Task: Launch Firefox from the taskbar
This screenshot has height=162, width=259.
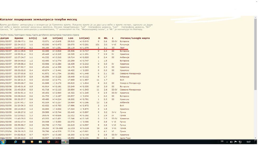Action: pos(48,142)
